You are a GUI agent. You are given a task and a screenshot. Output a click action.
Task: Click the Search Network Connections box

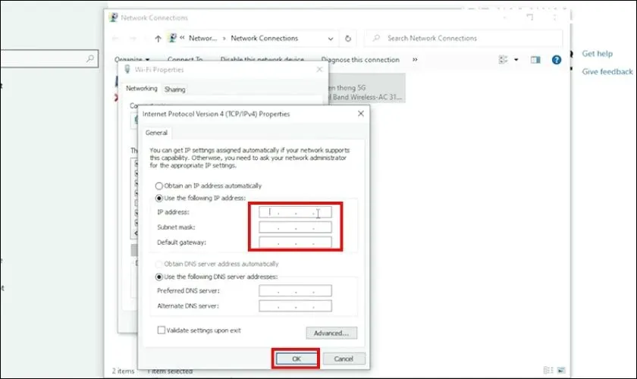(463, 38)
